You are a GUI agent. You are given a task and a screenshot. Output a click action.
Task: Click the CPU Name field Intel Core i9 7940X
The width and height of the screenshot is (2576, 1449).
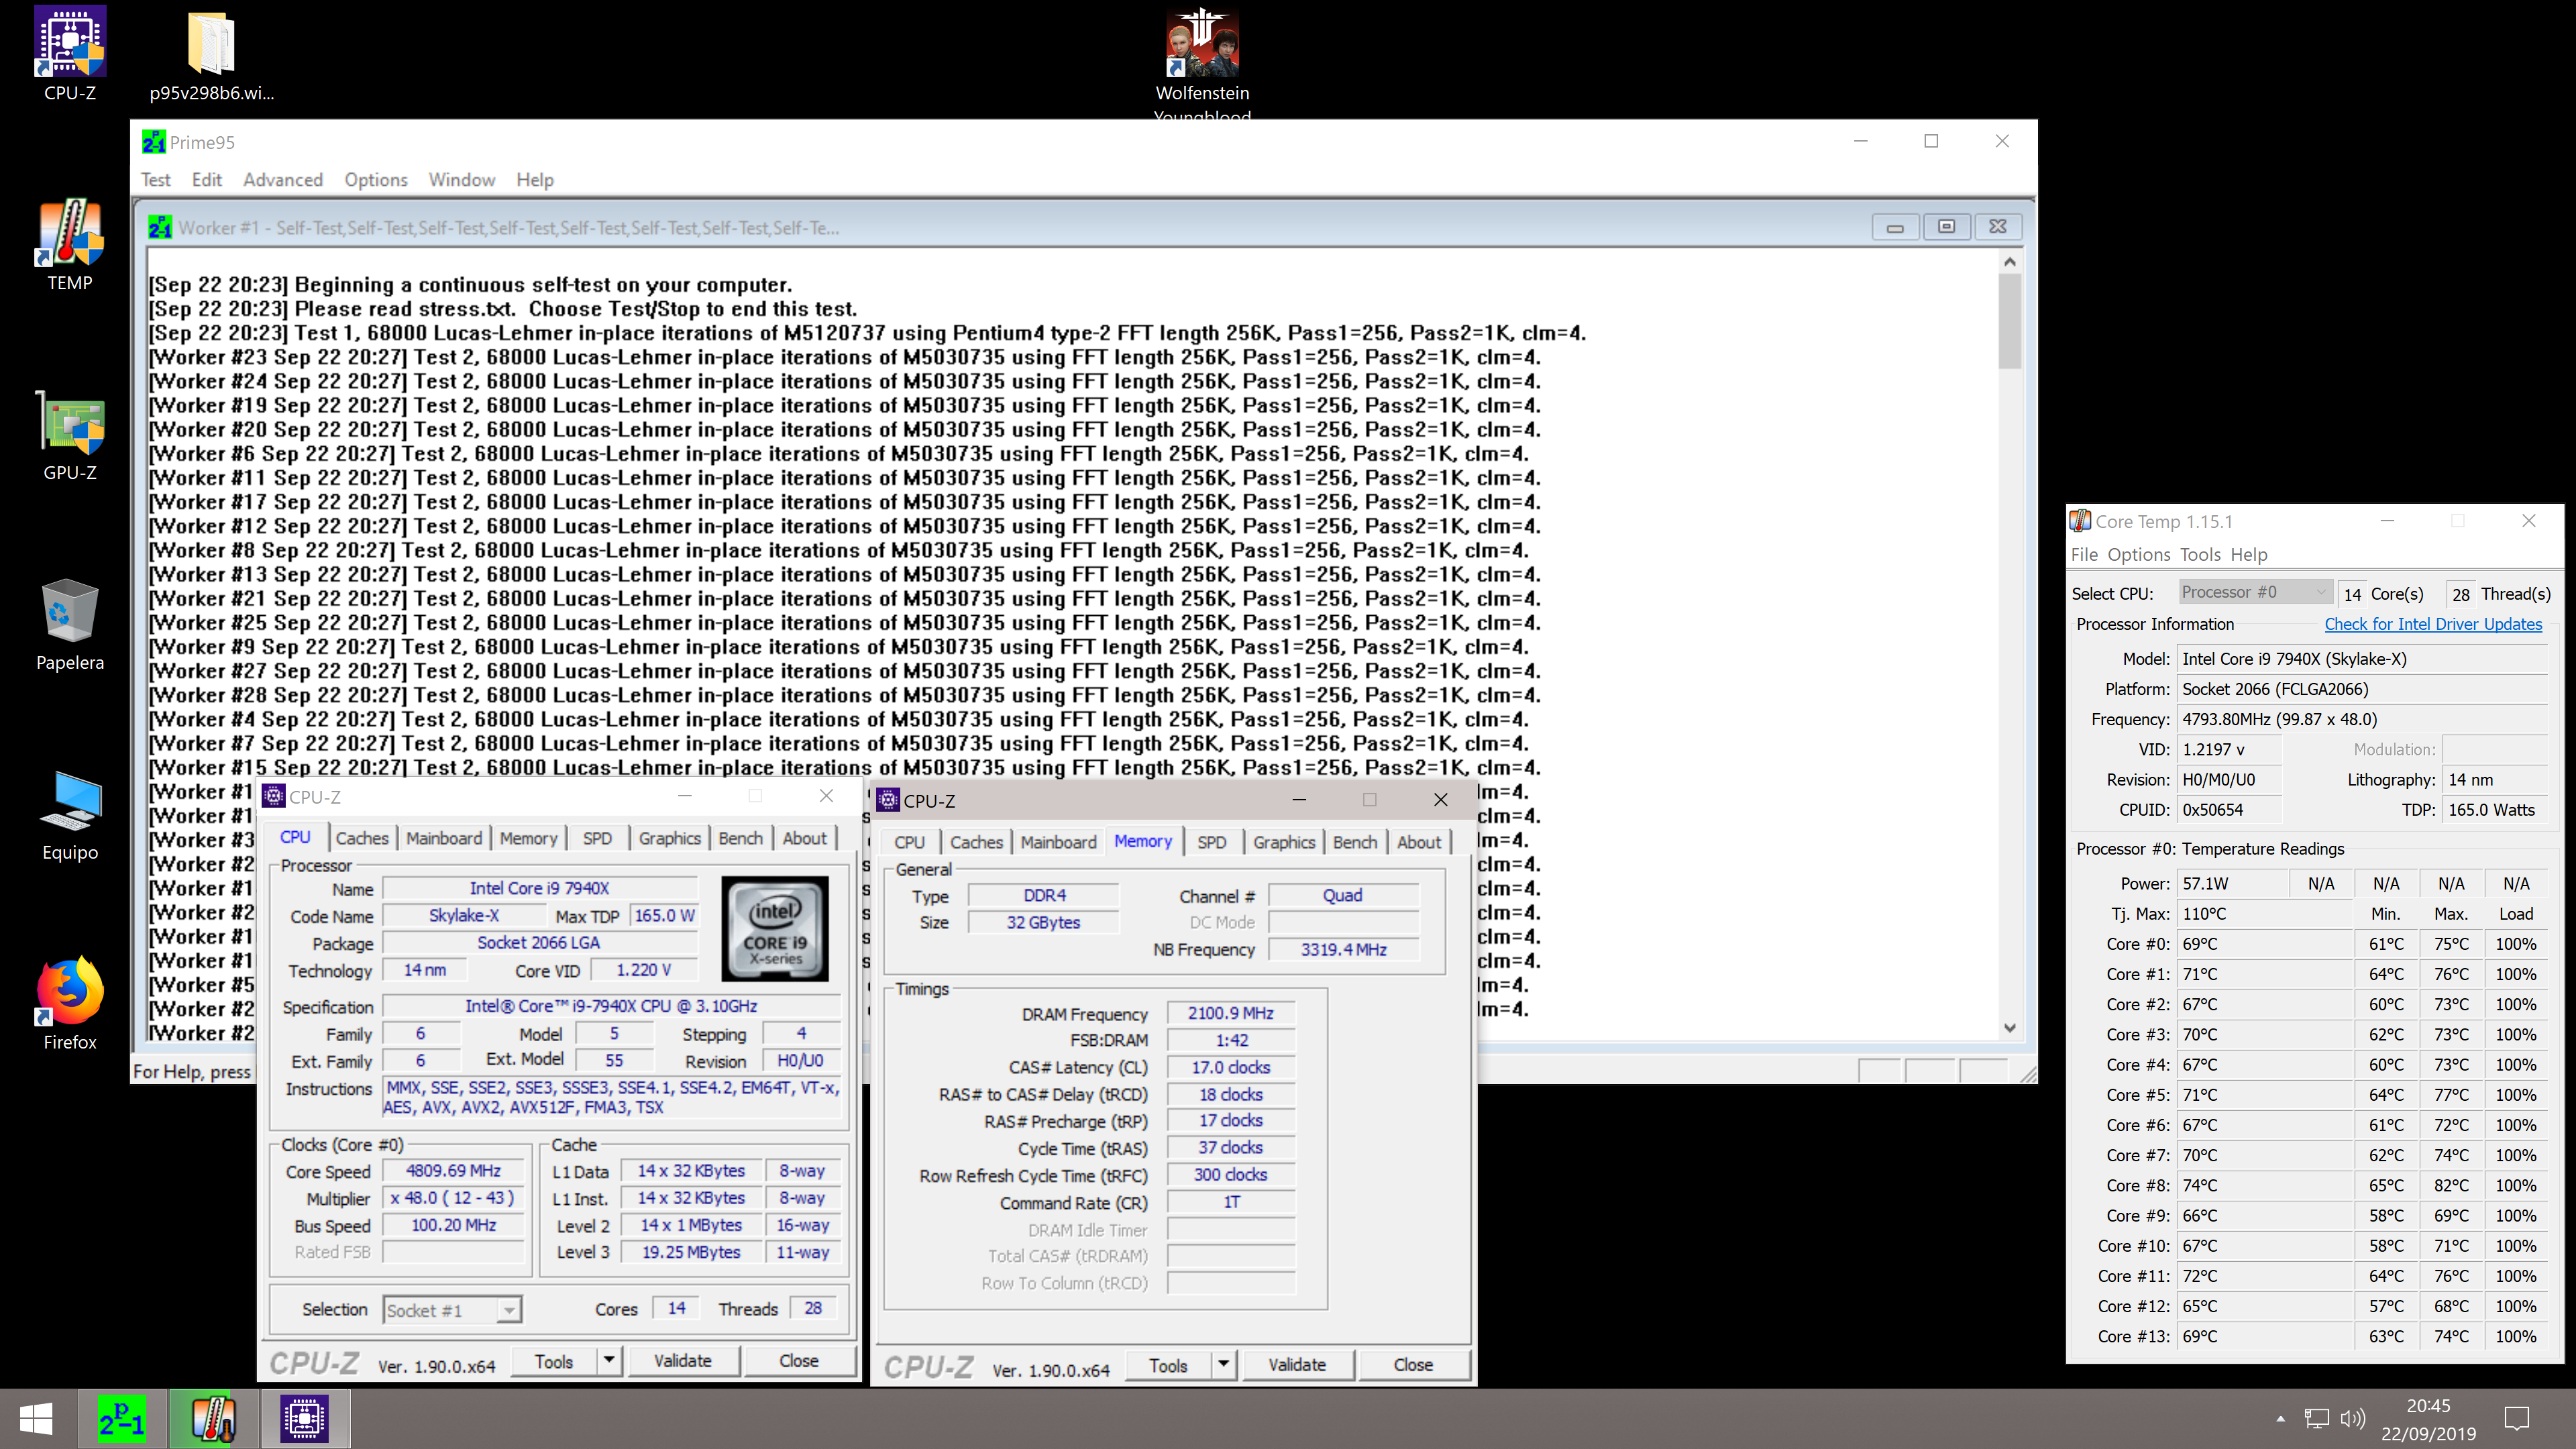(539, 888)
